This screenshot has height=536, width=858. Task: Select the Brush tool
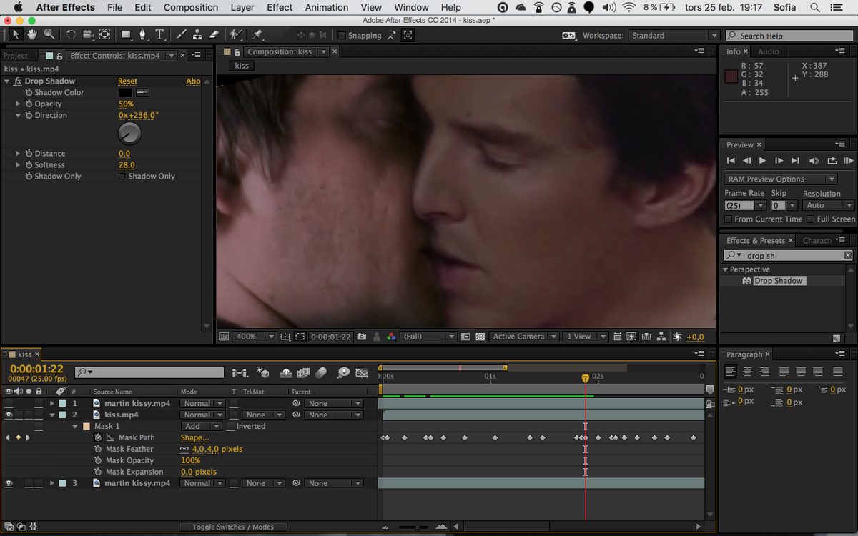click(x=182, y=34)
